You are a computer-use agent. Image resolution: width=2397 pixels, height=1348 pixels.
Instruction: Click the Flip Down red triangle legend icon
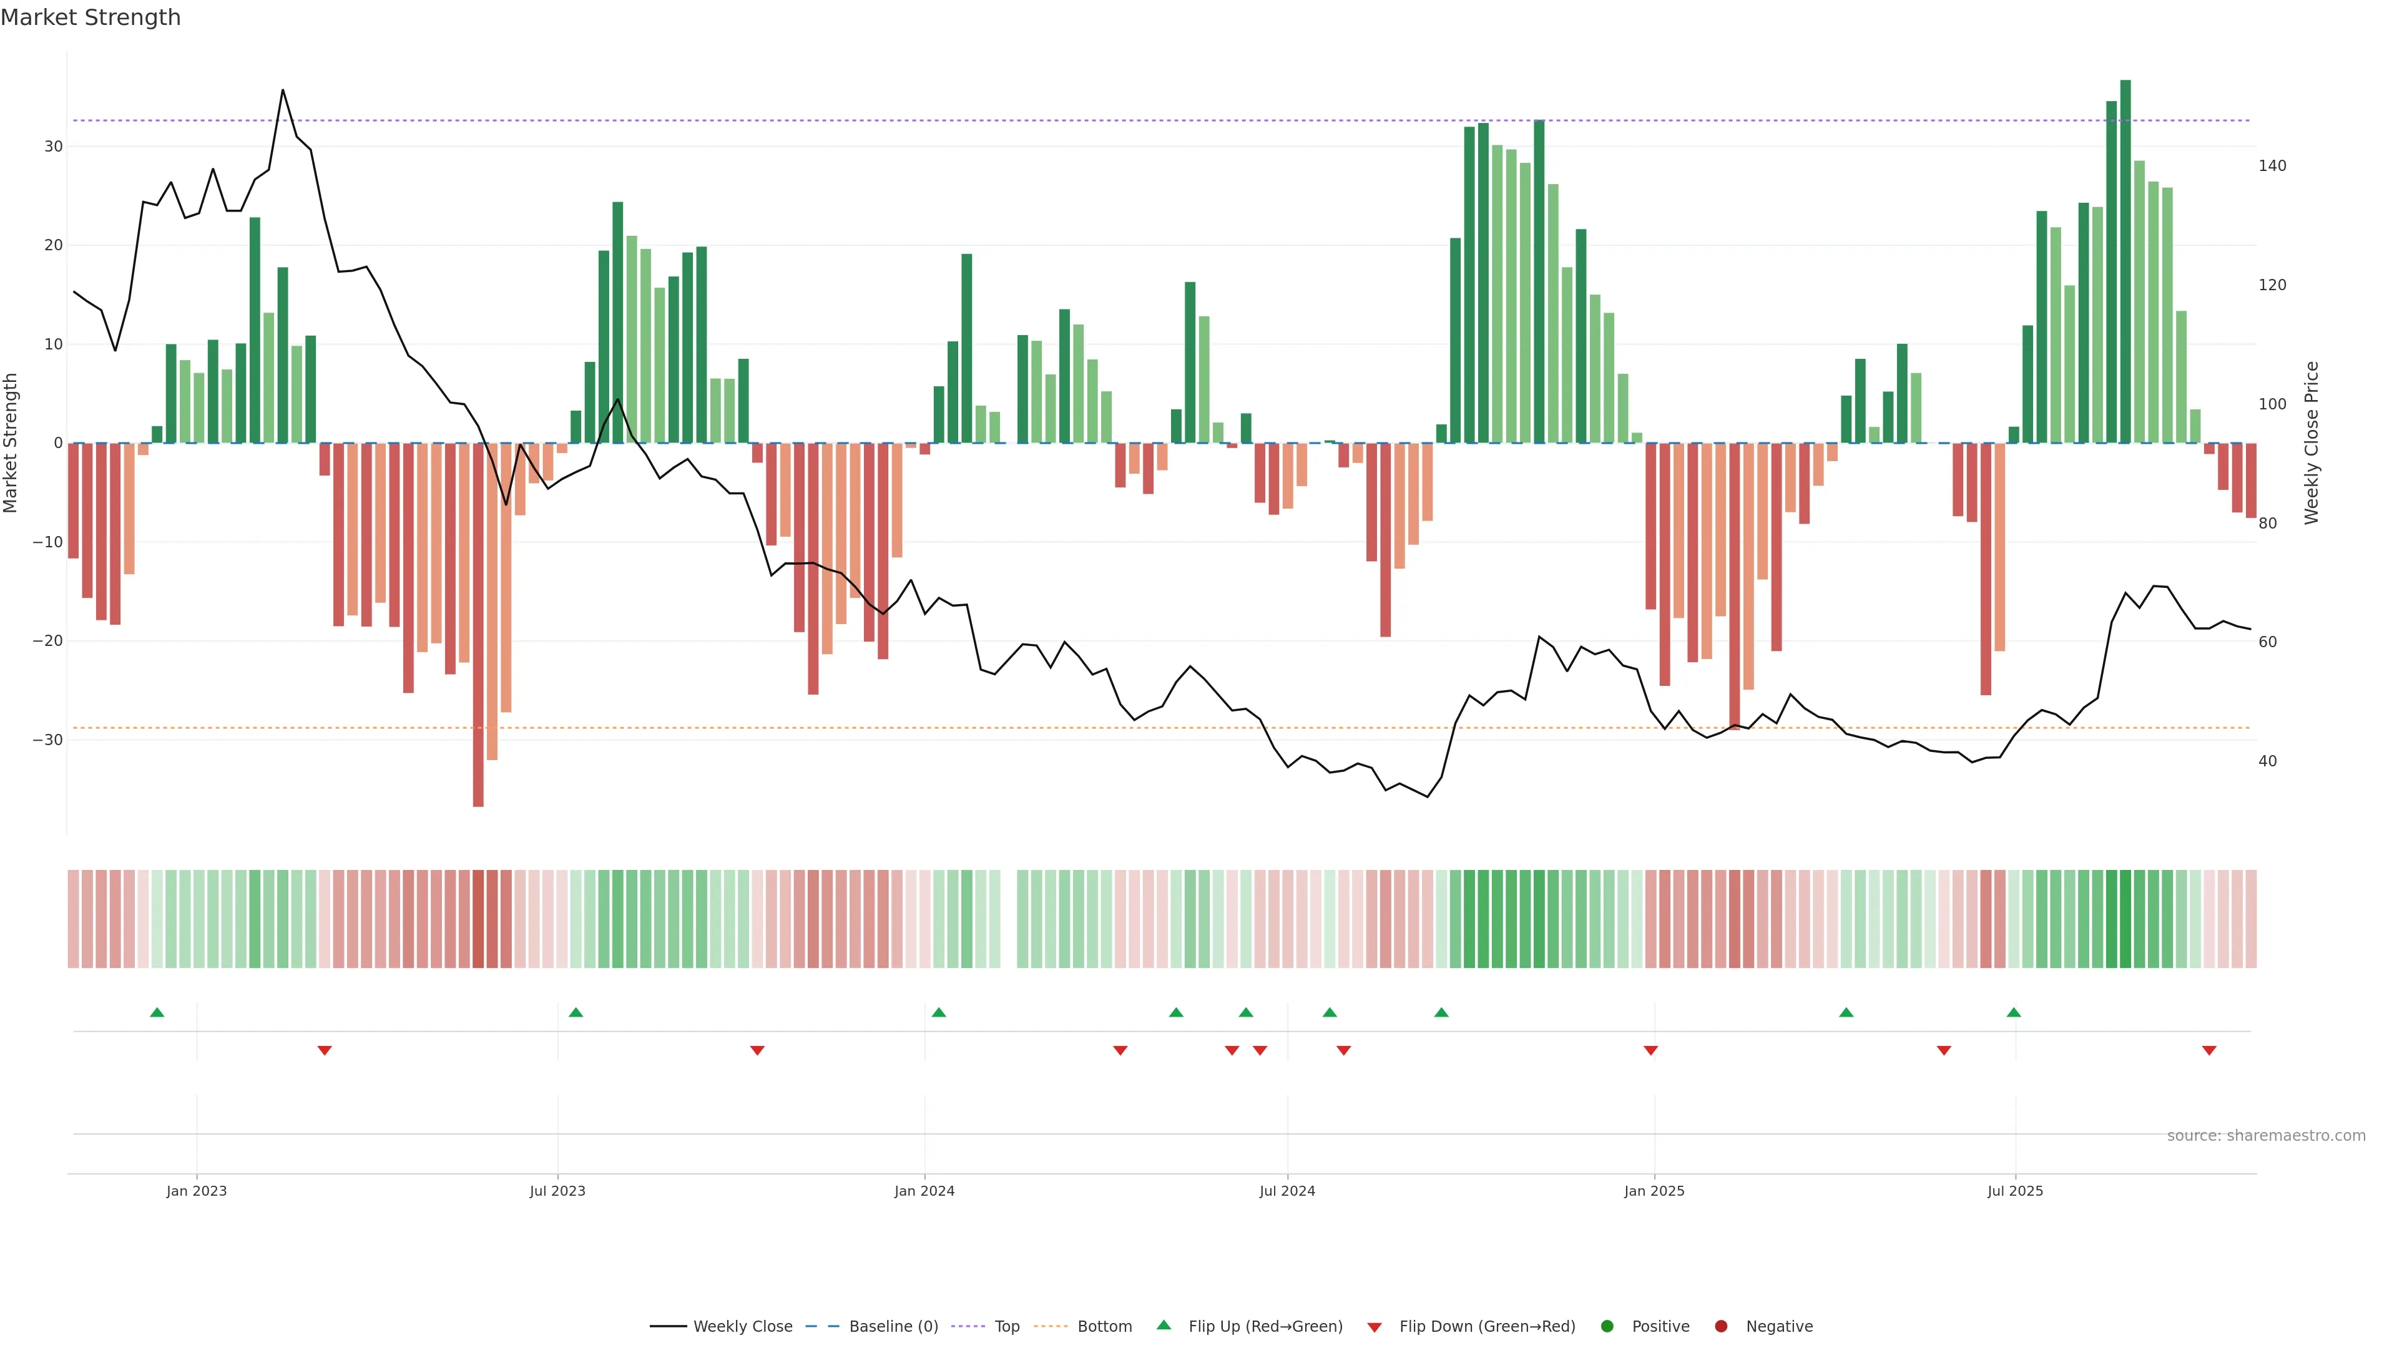[1375, 1327]
